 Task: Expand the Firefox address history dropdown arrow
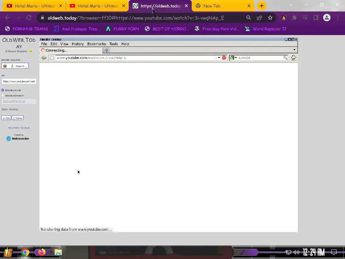coord(219,58)
